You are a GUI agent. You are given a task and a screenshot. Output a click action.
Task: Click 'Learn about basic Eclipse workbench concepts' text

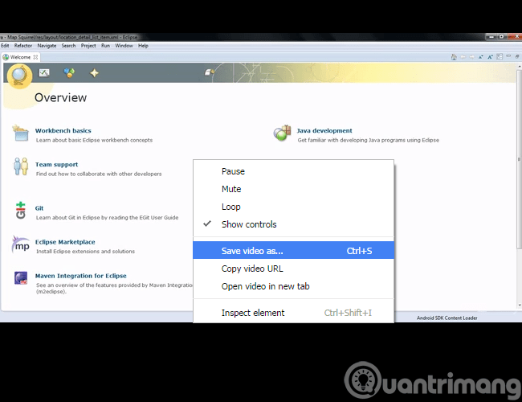(94, 141)
